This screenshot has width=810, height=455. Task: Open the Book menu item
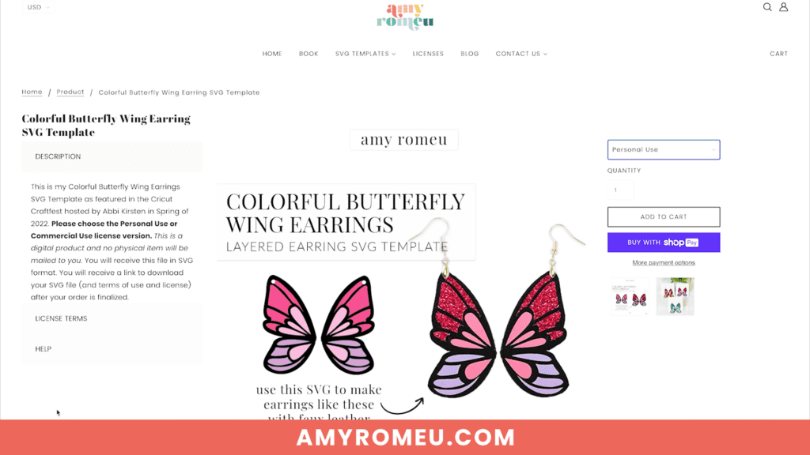[308, 54]
